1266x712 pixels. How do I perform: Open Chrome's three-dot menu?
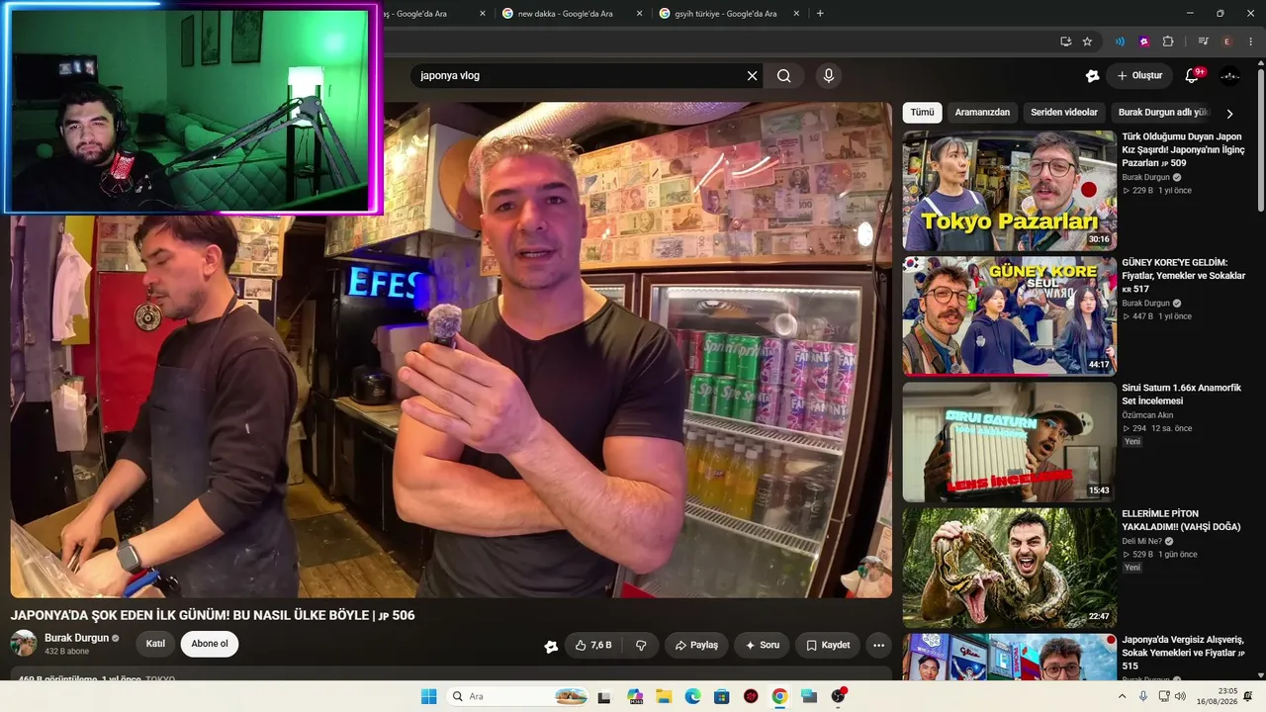pyautogui.click(x=1251, y=42)
